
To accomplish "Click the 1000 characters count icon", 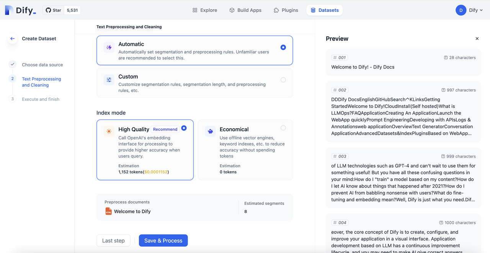I will click(x=441, y=222).
